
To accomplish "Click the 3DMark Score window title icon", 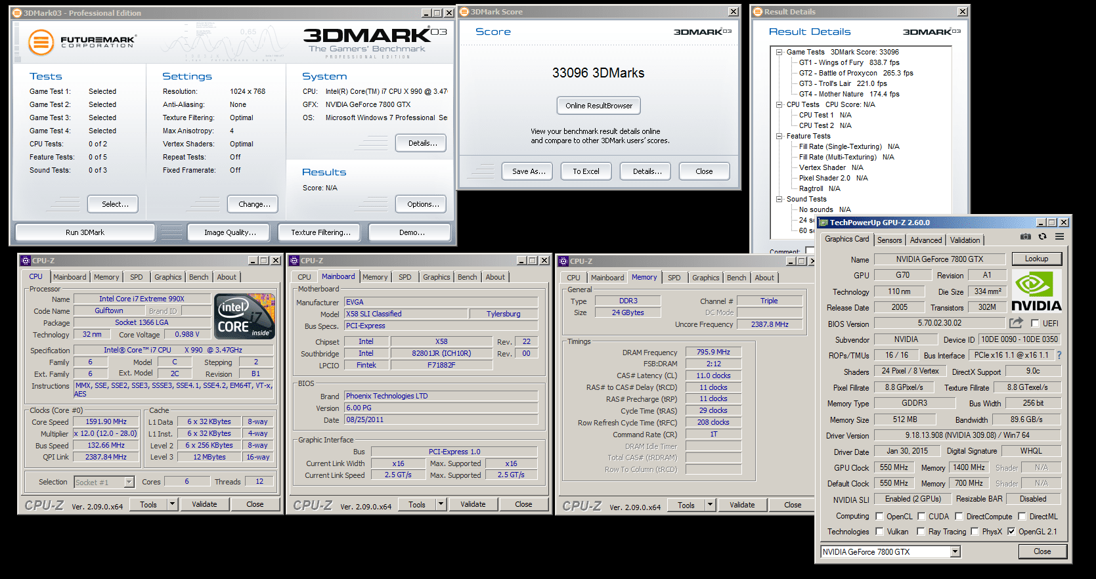I will point(464,12).
